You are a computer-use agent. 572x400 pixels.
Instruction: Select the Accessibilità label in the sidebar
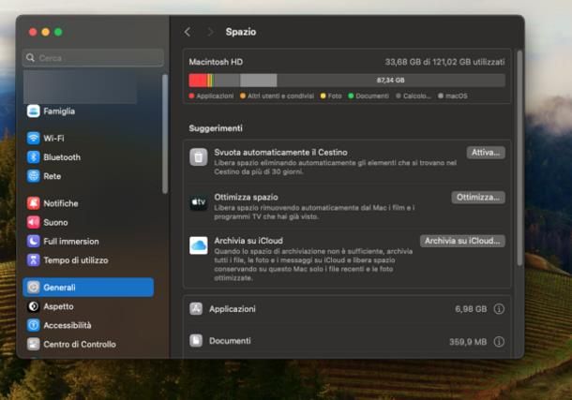(x=68, y=325)
